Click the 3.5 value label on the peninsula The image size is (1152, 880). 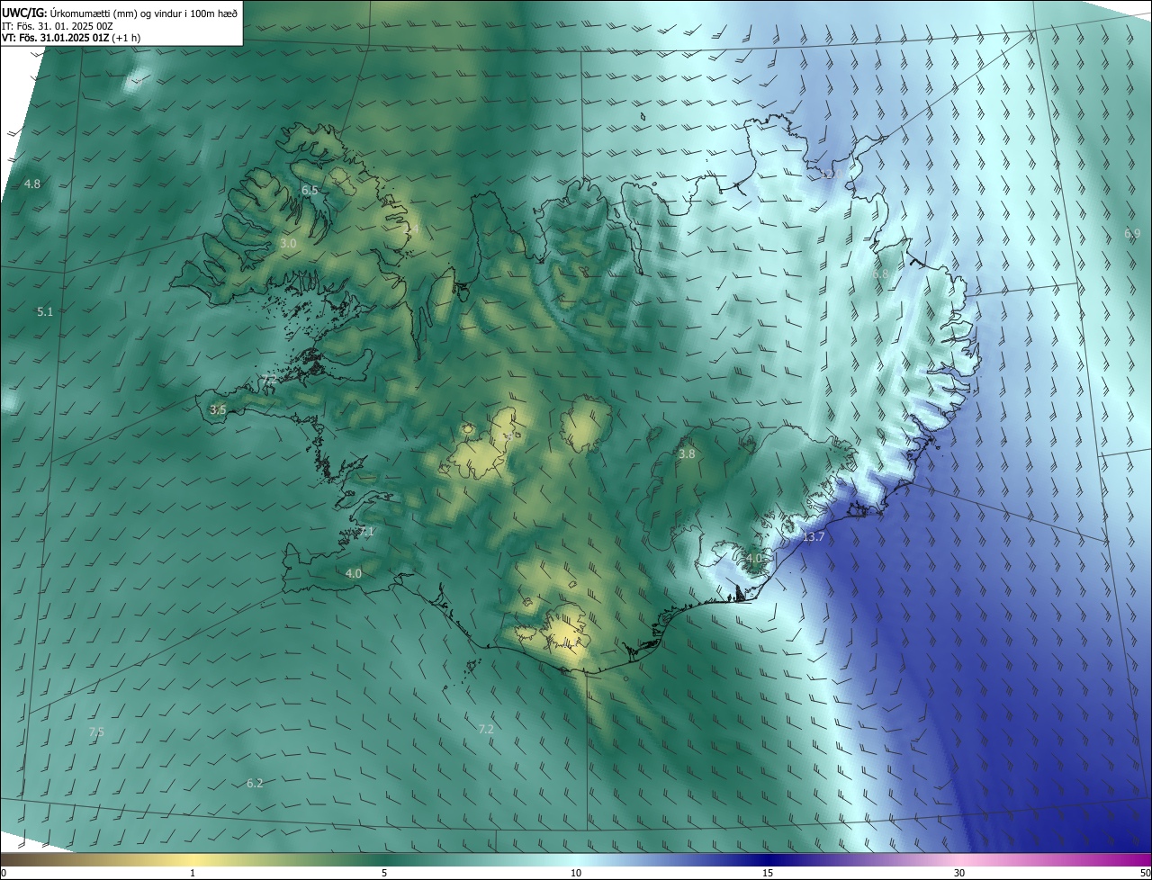(218, 409)
